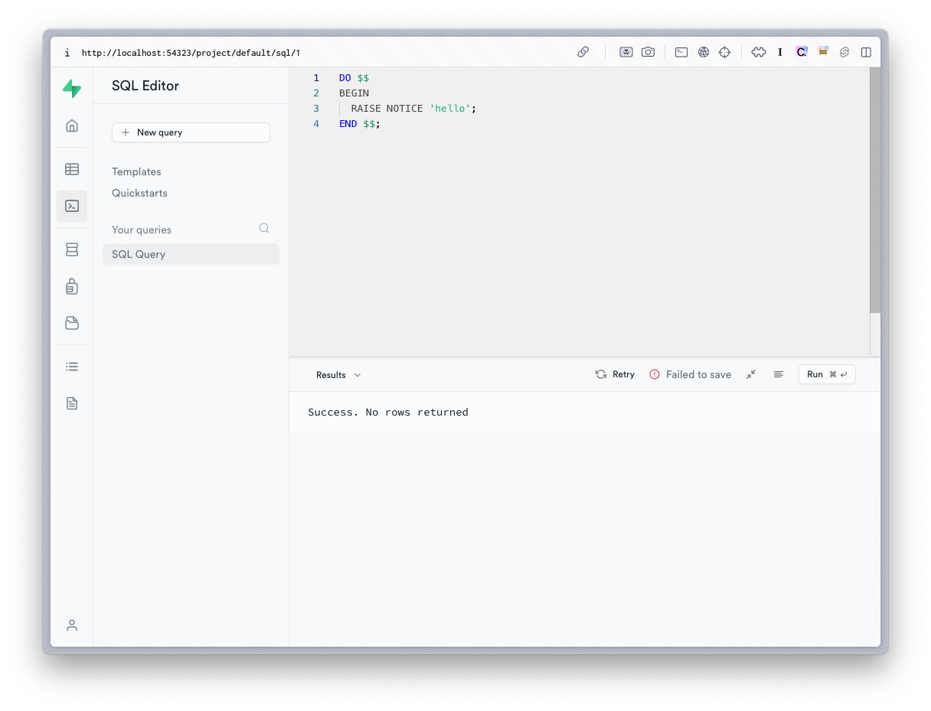Select the SQL Editor icon in the sidebar
Screen dimensions: 931x711
(x=72, y=206)
